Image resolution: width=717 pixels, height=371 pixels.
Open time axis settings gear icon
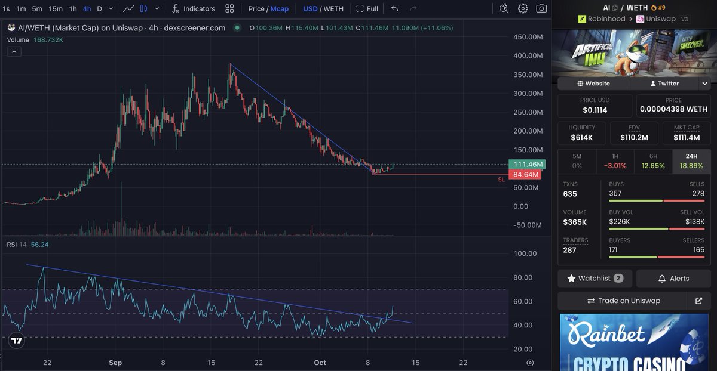(x=530, y=363)
